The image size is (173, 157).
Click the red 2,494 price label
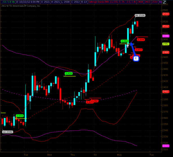(141, 40)
